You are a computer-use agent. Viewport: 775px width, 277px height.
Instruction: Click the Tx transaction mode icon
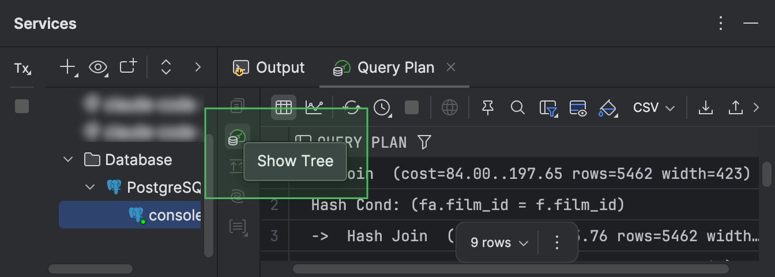coord(23,68)
